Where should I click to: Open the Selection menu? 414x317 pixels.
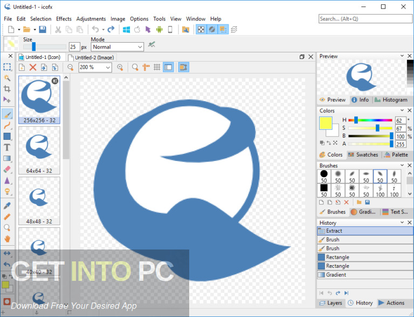pyautogui.click(x=40, y=19)
